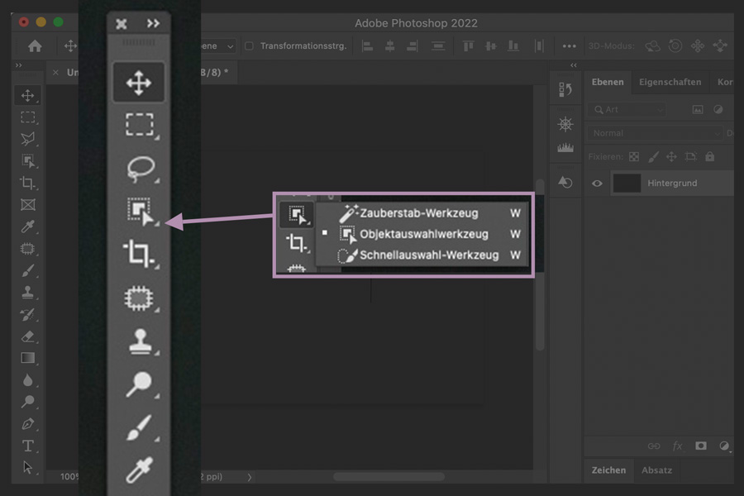This screenshot has height=496, width=744.
Task: Align top edges in the options bar
Action: [x=469, y=46]
